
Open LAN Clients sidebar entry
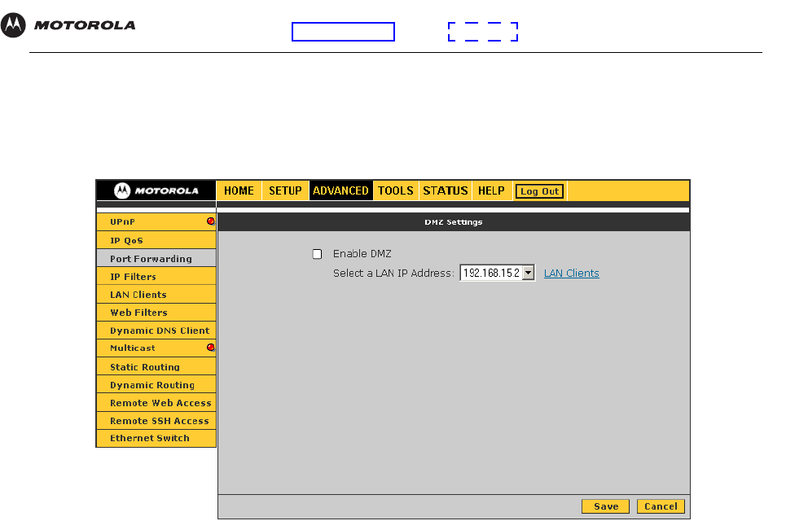(x=156, y=295)
